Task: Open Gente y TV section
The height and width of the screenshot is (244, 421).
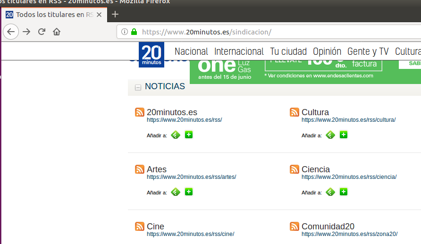Action: click(368, 51)
